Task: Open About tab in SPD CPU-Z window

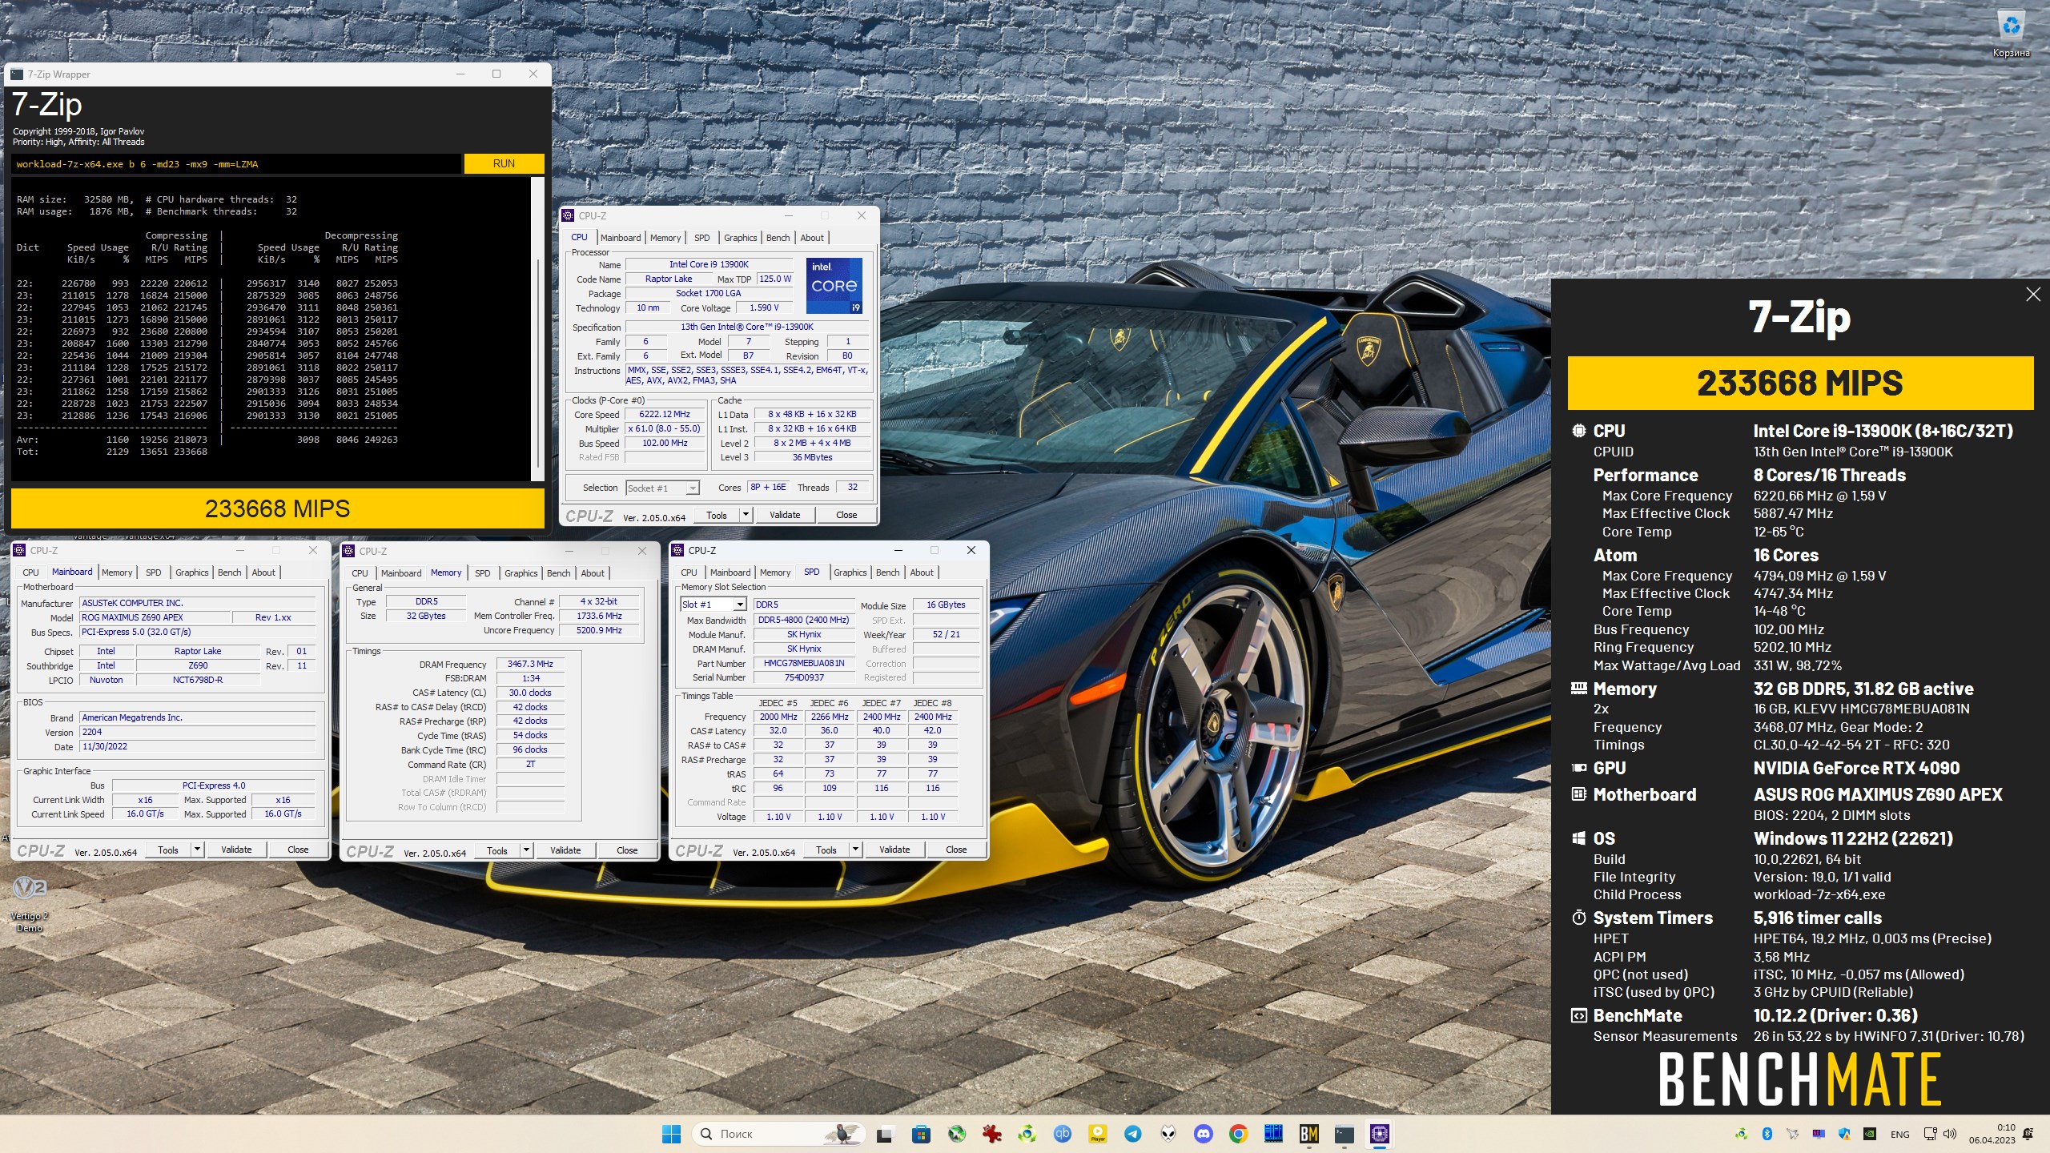Action: tap(921, 572)
